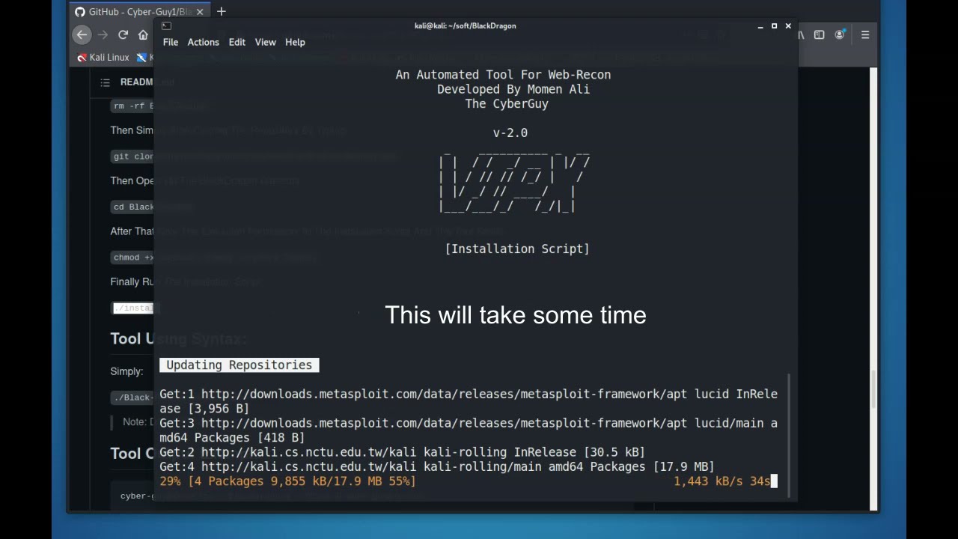This screenshot has width=958, height=539.
Task: Click the '1,443 kB/s 34s' download speed
Action: pos(722,481)
